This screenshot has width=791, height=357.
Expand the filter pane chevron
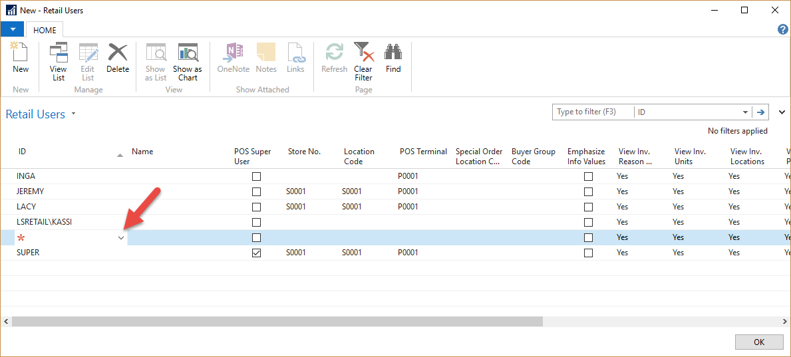coord(782,112)
